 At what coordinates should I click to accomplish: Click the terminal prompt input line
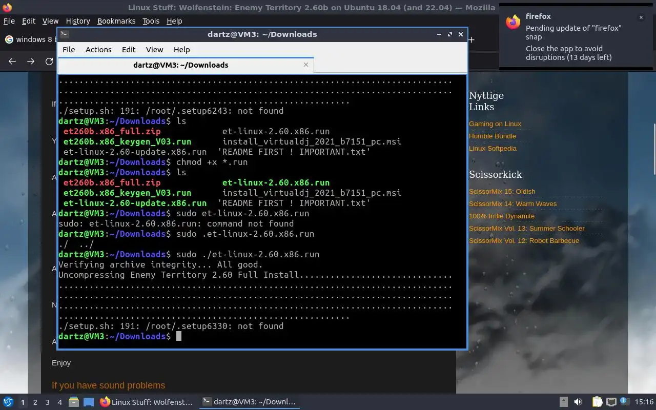click(x=262, y=336)
